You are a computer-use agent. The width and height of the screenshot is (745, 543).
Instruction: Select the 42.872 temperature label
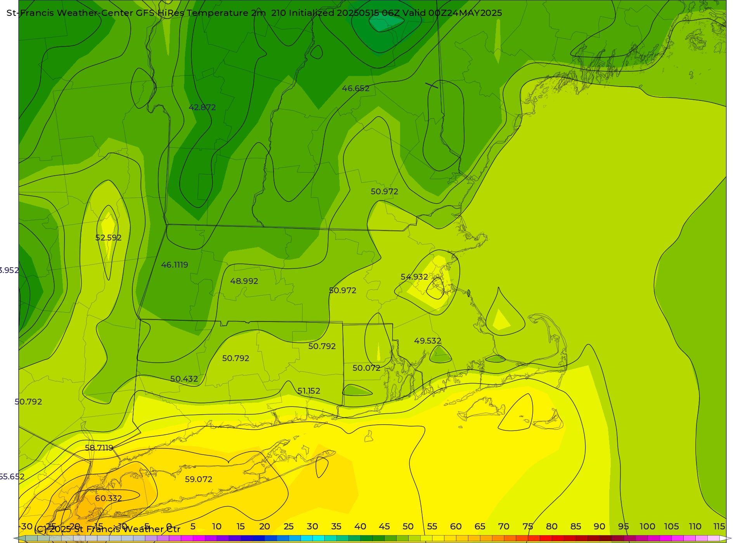[x=202, y=107]
